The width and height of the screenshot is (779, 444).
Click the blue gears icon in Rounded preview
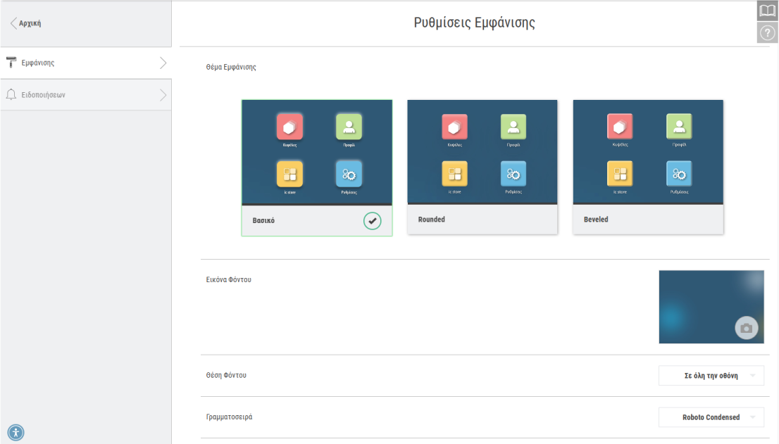click(x=513, y=174)
